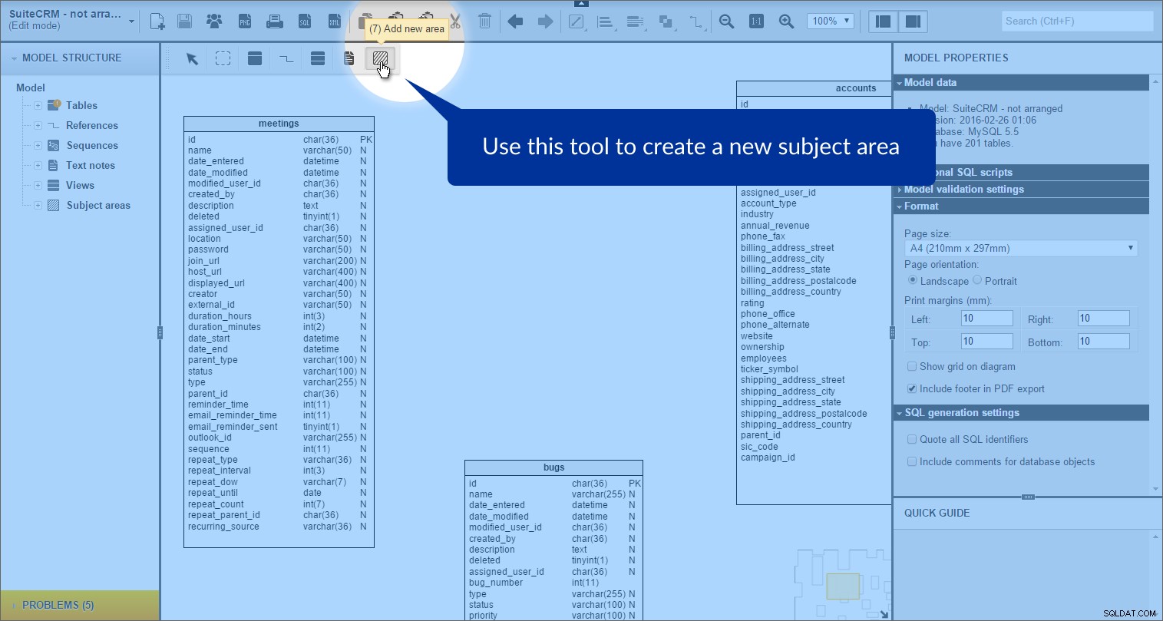Toggle the left panel visibility button
The width and height of the screenshot is (1163, 621).
click(884, 21)
